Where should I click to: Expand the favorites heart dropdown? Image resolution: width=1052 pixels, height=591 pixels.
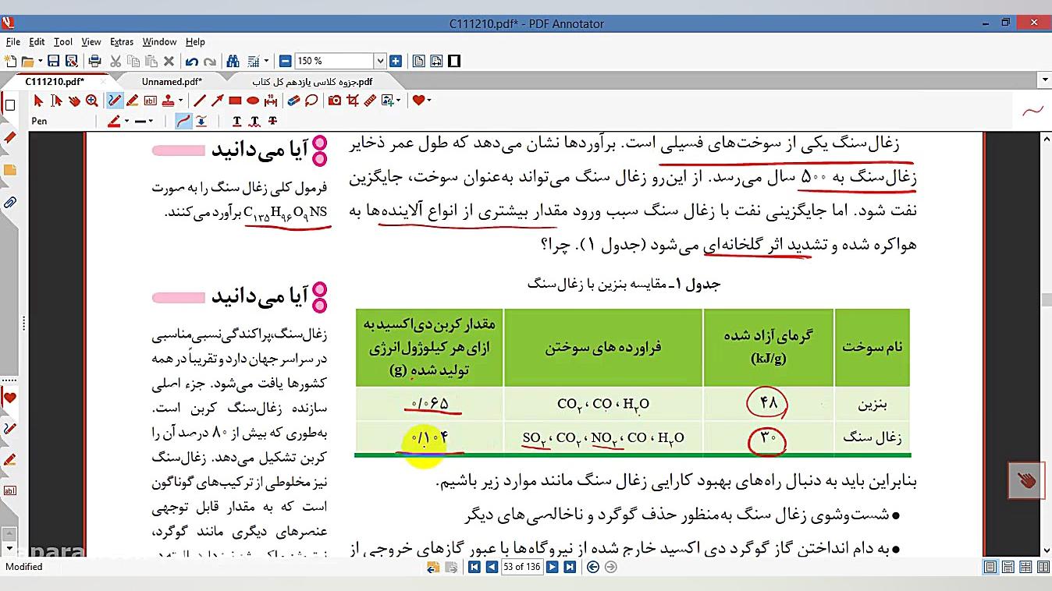429,101
